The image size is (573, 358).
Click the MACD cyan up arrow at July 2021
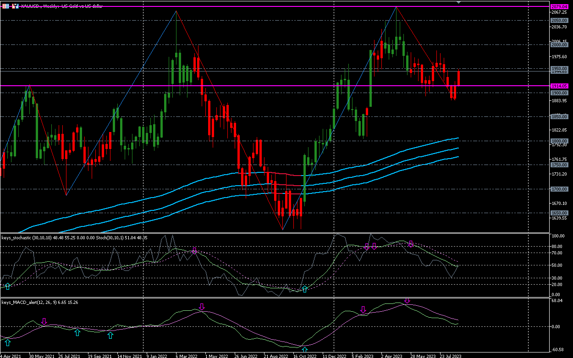(x=77, y=332)
